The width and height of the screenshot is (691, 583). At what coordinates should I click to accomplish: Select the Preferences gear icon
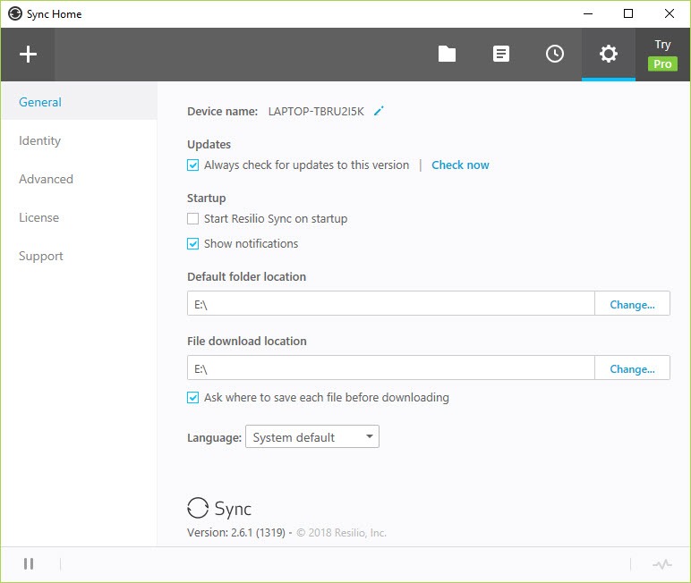(609, 55)
